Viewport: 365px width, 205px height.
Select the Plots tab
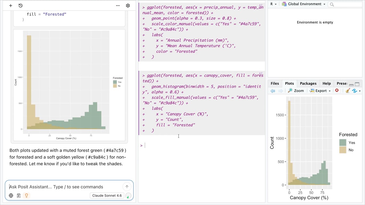tap(289, 83)
